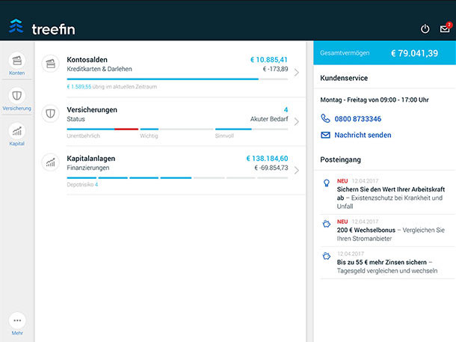Click the phone icon in Kundenservice

[325, 118]
